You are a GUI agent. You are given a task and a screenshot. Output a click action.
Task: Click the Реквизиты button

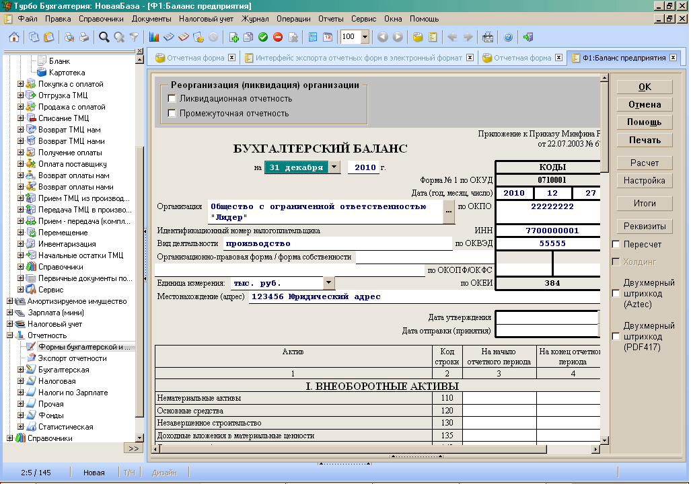645,227
